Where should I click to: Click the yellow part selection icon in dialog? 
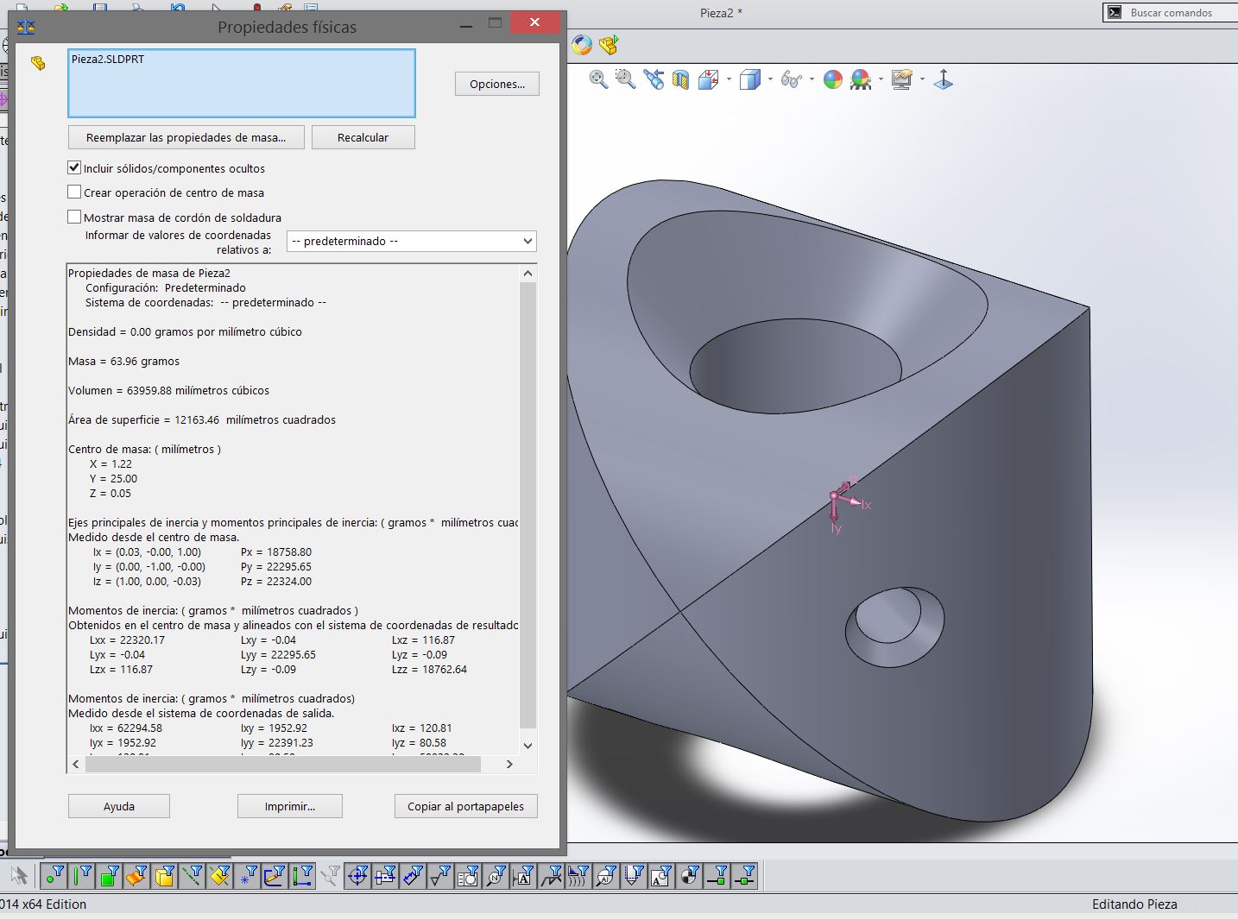pos(37,63)
